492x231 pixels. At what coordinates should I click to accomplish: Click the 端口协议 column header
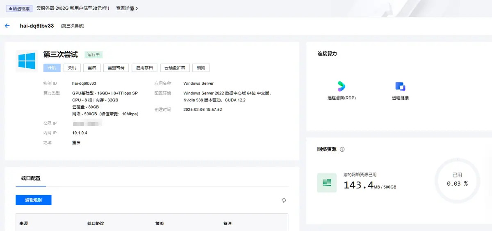96,224
